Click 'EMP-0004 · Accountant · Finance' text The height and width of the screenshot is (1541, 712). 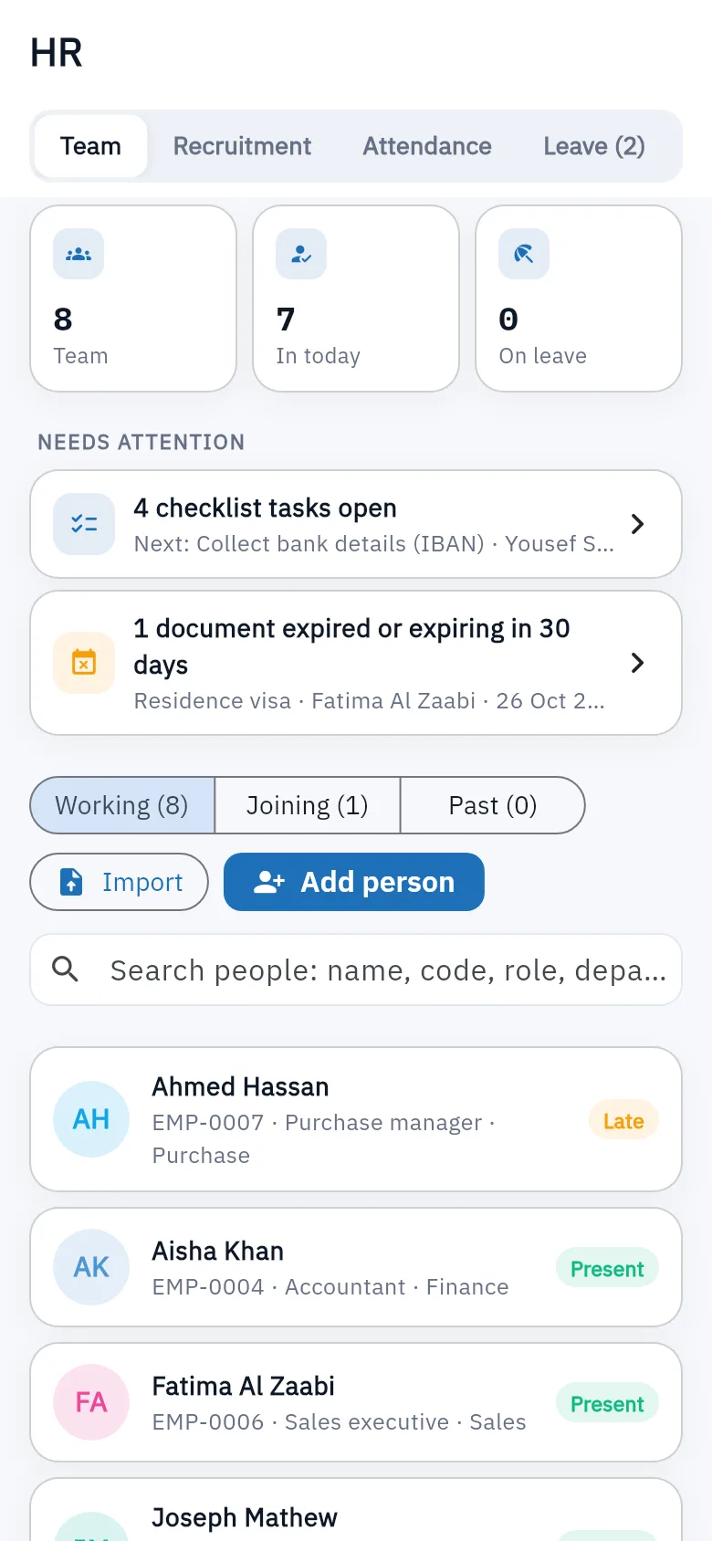coord(330,1287)
